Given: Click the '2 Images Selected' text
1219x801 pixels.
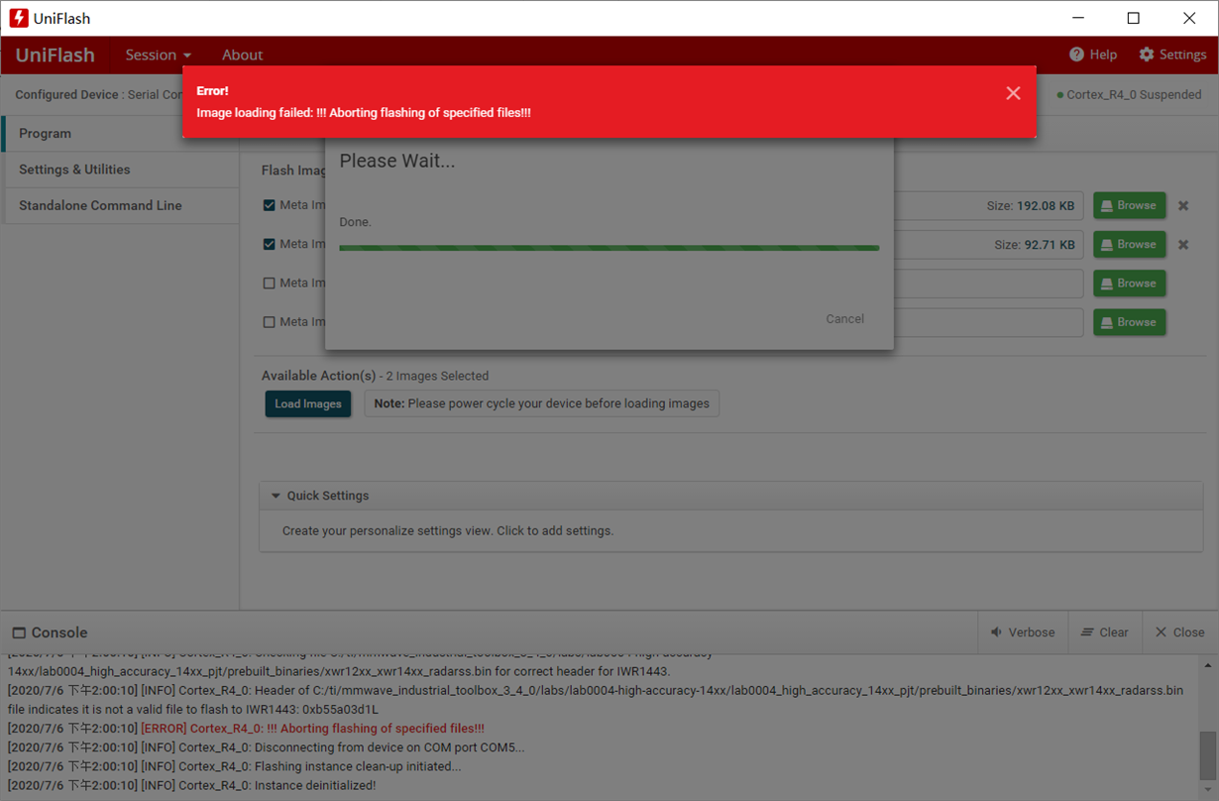Looking at the screenshot, I should pyautogui.click(x=437, y=376).
